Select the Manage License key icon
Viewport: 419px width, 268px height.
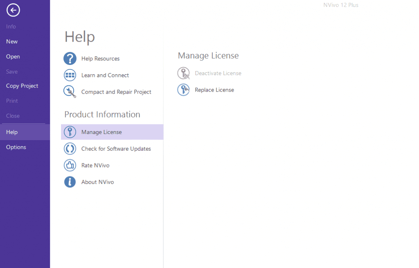tap(70, 132)
